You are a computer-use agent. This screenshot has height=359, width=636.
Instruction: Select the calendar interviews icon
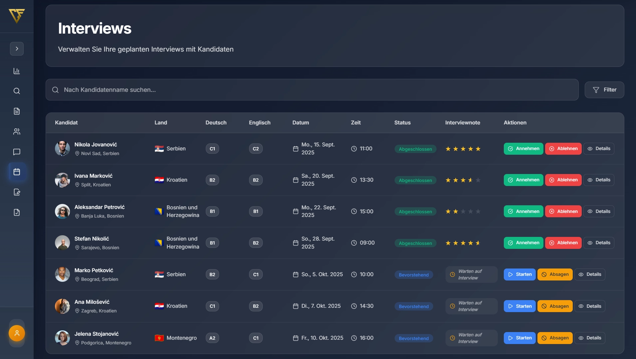(x=17, y=172)
